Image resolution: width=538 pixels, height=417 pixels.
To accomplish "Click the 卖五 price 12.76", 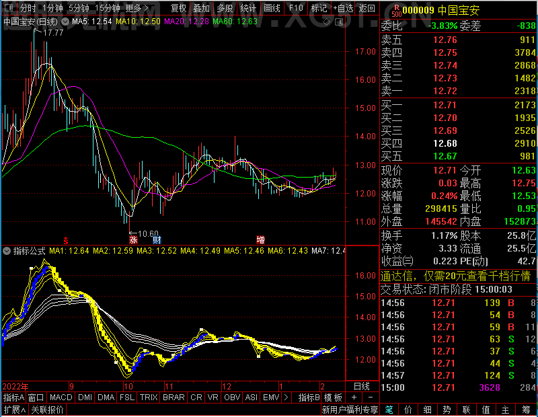I will [445, 40].
